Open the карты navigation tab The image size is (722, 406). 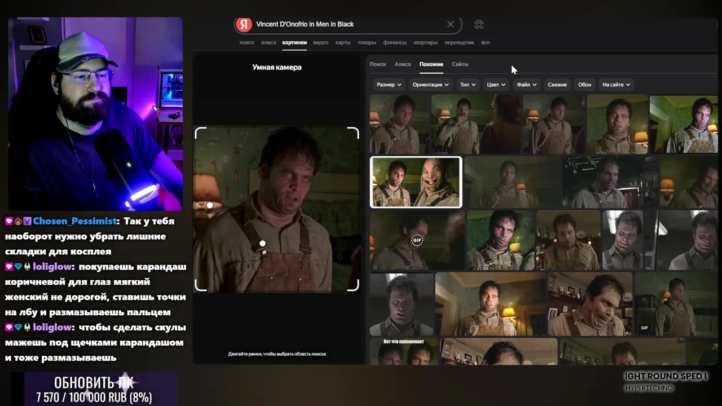click(x=343, y=42)
